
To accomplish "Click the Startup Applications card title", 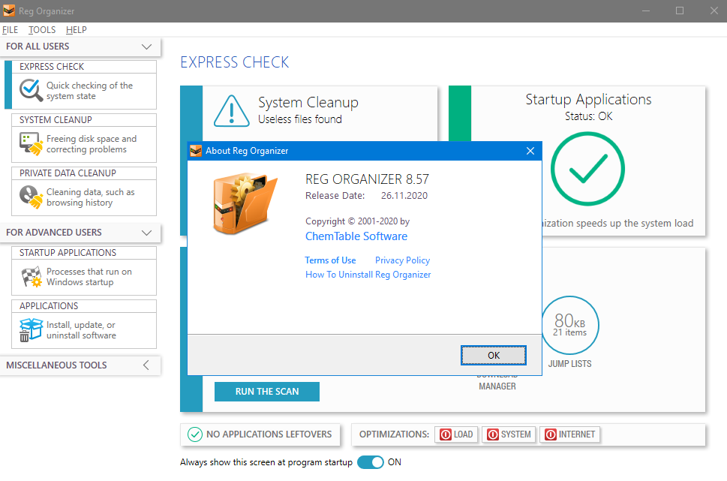I will coord(588,99).
